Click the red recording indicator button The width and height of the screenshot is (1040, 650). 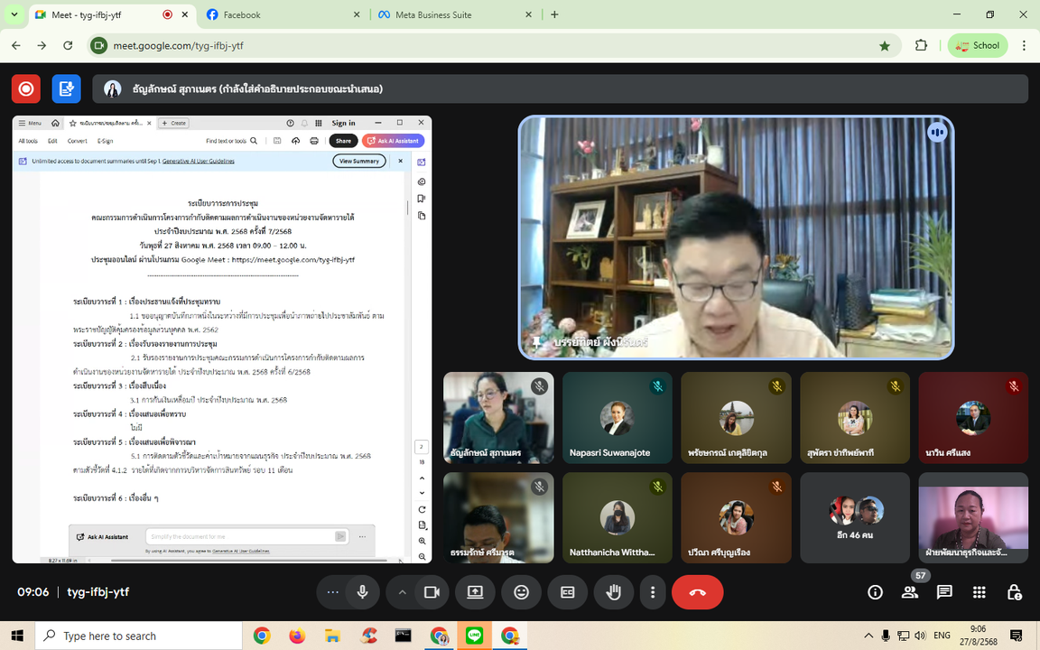pos(26,88)
